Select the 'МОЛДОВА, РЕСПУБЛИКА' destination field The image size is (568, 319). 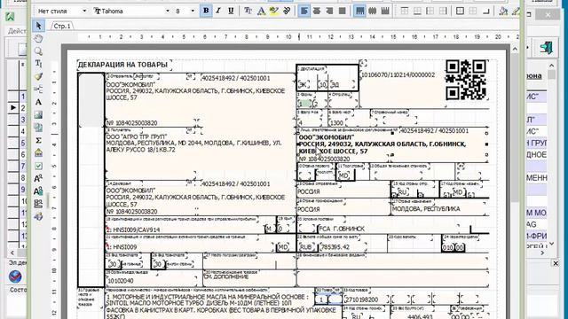point(426,209)
